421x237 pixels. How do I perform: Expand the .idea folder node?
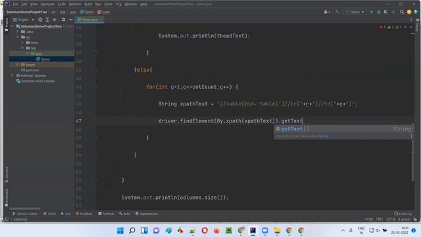[18, 32]
